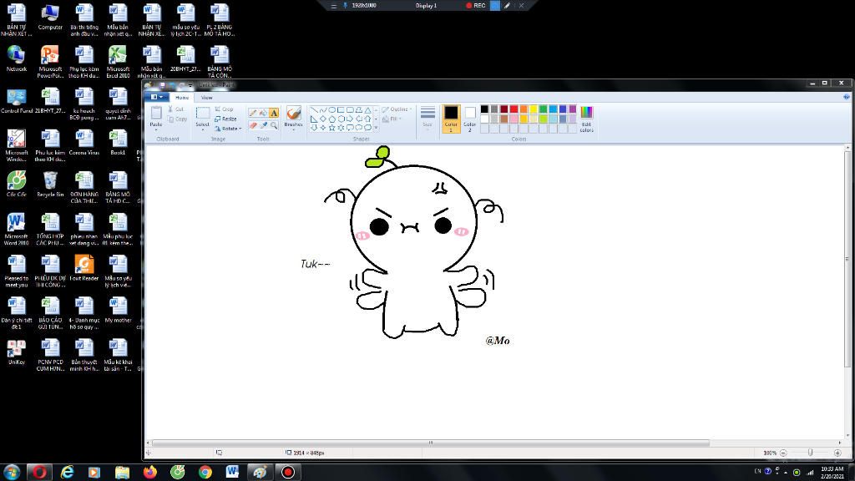Activate Color 2 background selector
855x481 pixels.
[x=469, y=119]
